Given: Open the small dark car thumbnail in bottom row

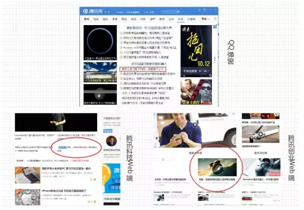Looking at the screenshot, I should tap(203, 197).
